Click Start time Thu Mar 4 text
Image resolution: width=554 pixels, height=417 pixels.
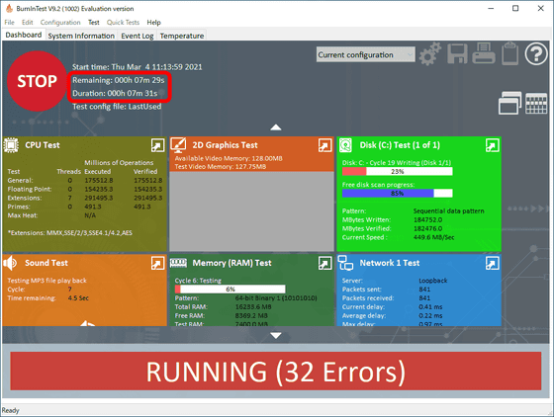tap(138, 67)
